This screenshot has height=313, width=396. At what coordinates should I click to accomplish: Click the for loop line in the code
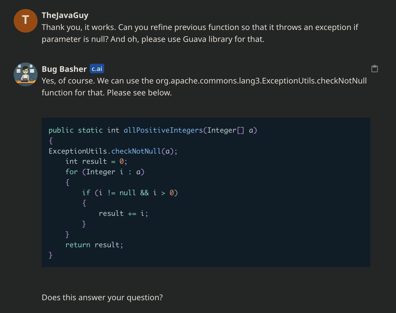(105, 172)
